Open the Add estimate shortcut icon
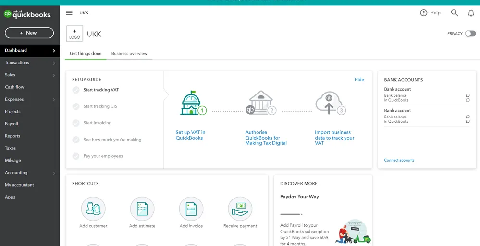Screen dimensions: 480x246 tap(142, 209)
